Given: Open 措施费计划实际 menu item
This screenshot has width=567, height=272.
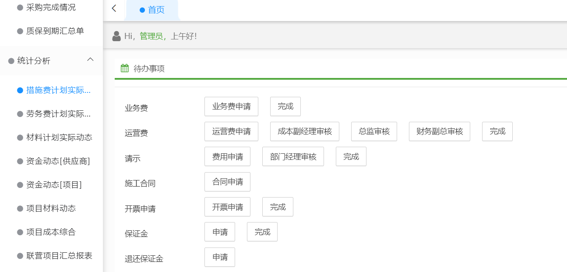Looking at the screenshot, I should click(x=58, y=90).
